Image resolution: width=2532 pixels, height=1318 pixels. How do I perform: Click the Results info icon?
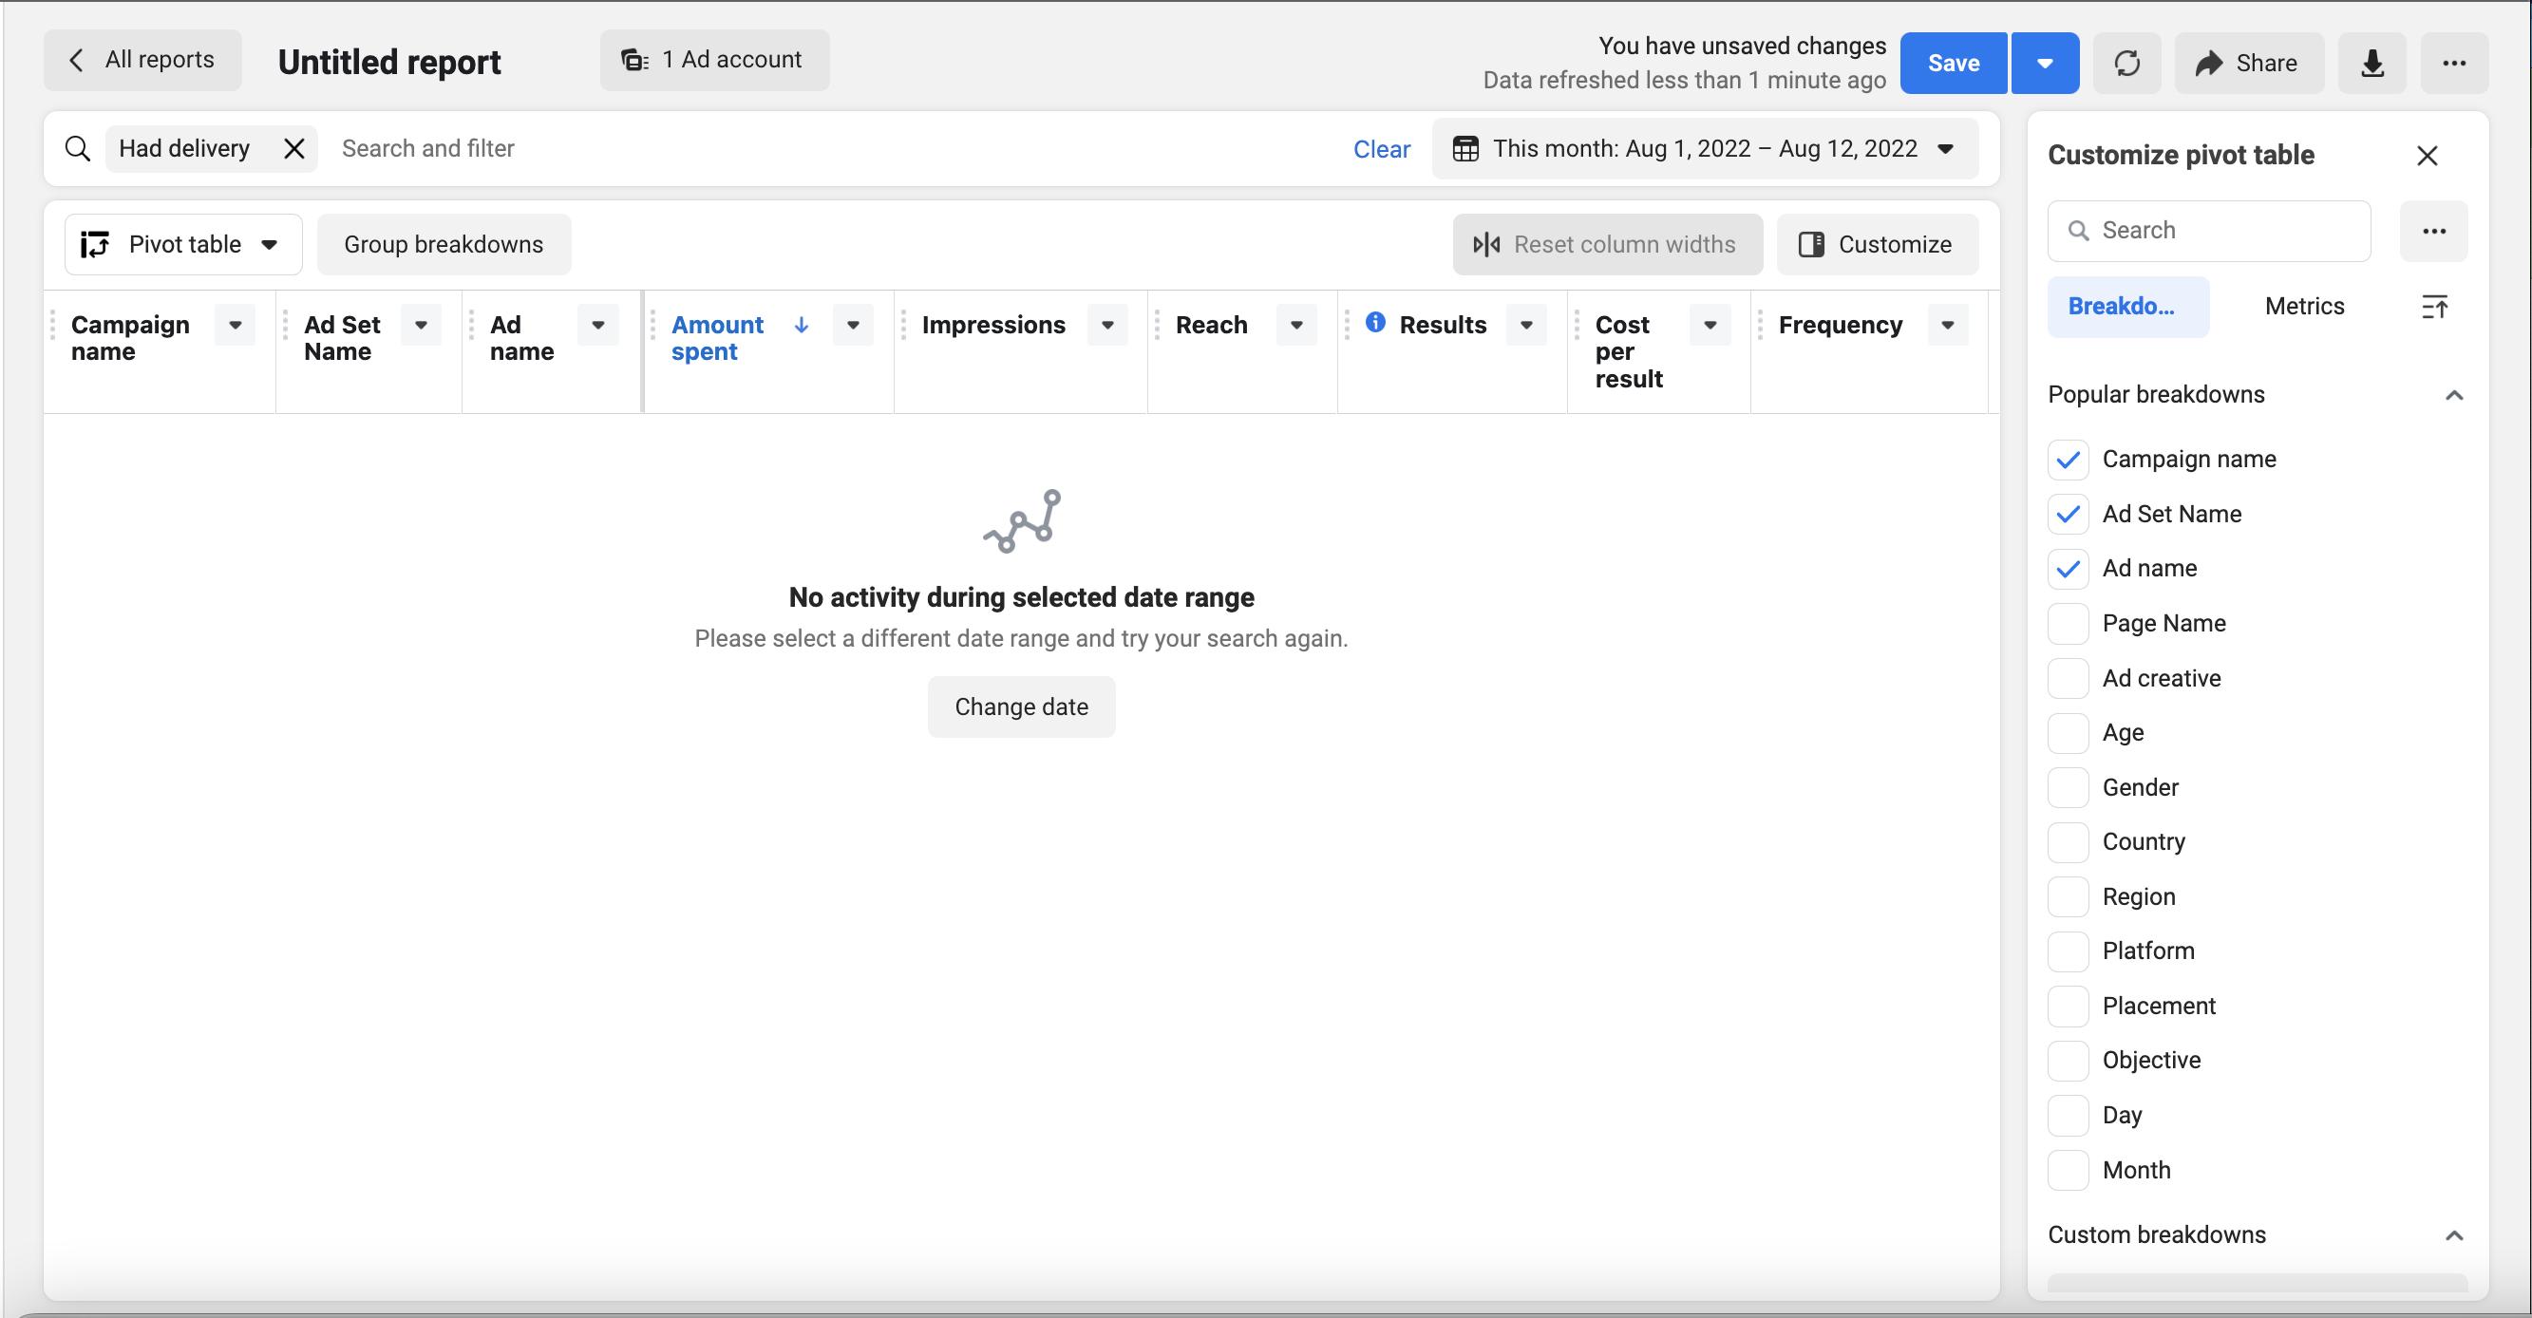(1375, 322)
